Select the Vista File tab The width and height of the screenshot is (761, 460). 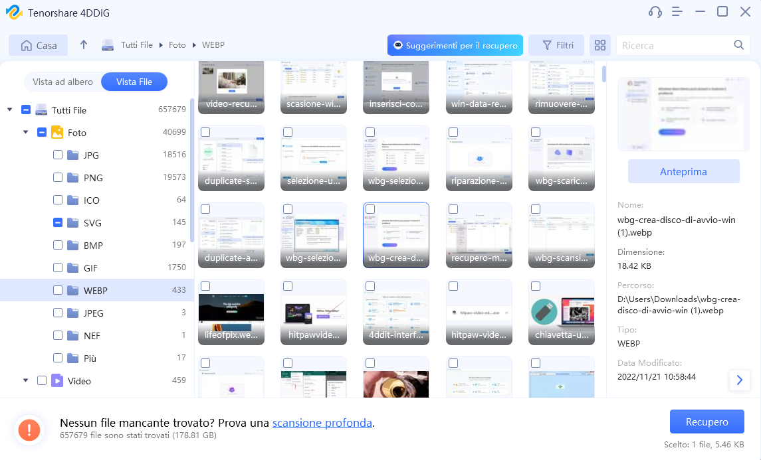pos(134,82)
